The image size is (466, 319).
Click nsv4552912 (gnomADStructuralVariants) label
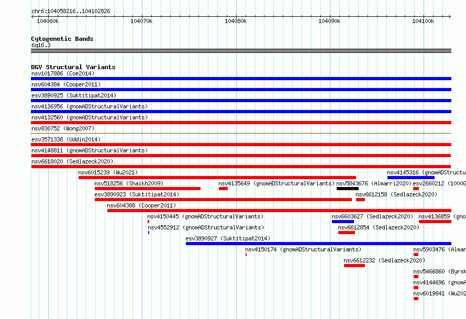tap(206, 227)
